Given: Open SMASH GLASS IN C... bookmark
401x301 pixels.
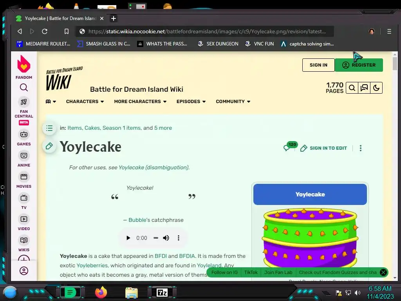Looking at the screenshot, I should [x=104, y=44].
